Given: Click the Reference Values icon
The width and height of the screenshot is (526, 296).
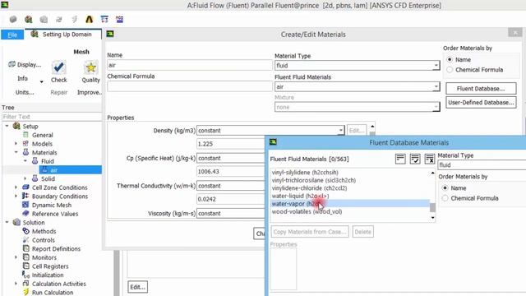Looking at the screenshot, I should (25, 214).
